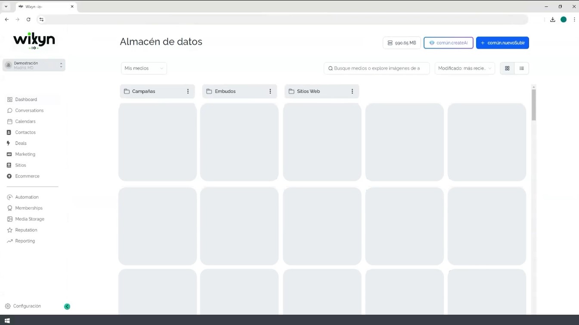Screen dimensions: 579x325
Task: Reload the page with the refresh icon
Action: pyautogui.click(x=28, y=19)
